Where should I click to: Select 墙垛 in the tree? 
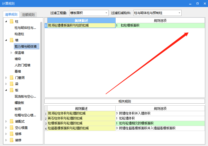click(x=18, y=59)
